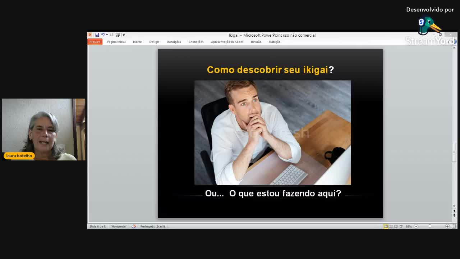Click the Português (Brasil) language indicator
Image resolution: width=460 pixels, height=259 pixels.
click(x=152, y=226)
